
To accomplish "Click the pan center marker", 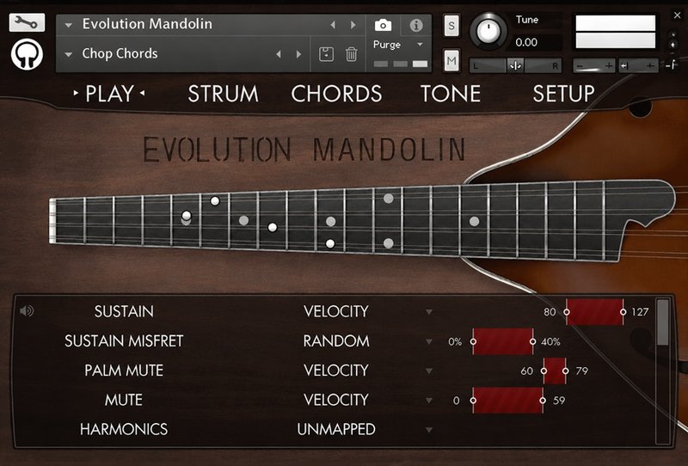I will (515, 66).
